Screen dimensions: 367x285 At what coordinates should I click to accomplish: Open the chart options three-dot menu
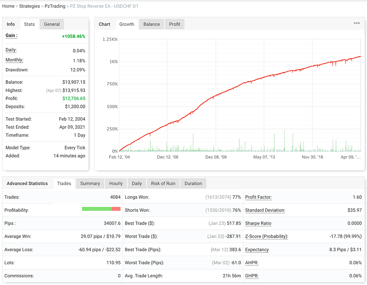click(356, 23)
